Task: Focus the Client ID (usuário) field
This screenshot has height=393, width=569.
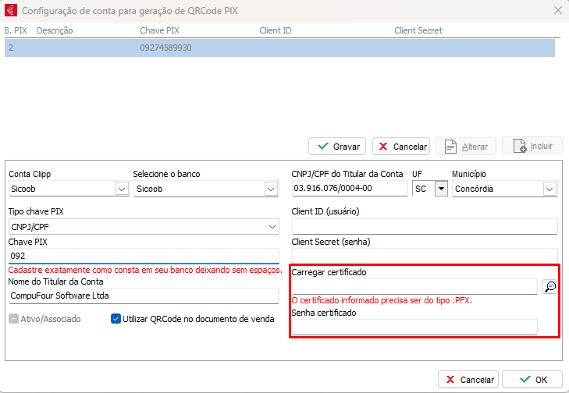Action: [x=424, y=227]
